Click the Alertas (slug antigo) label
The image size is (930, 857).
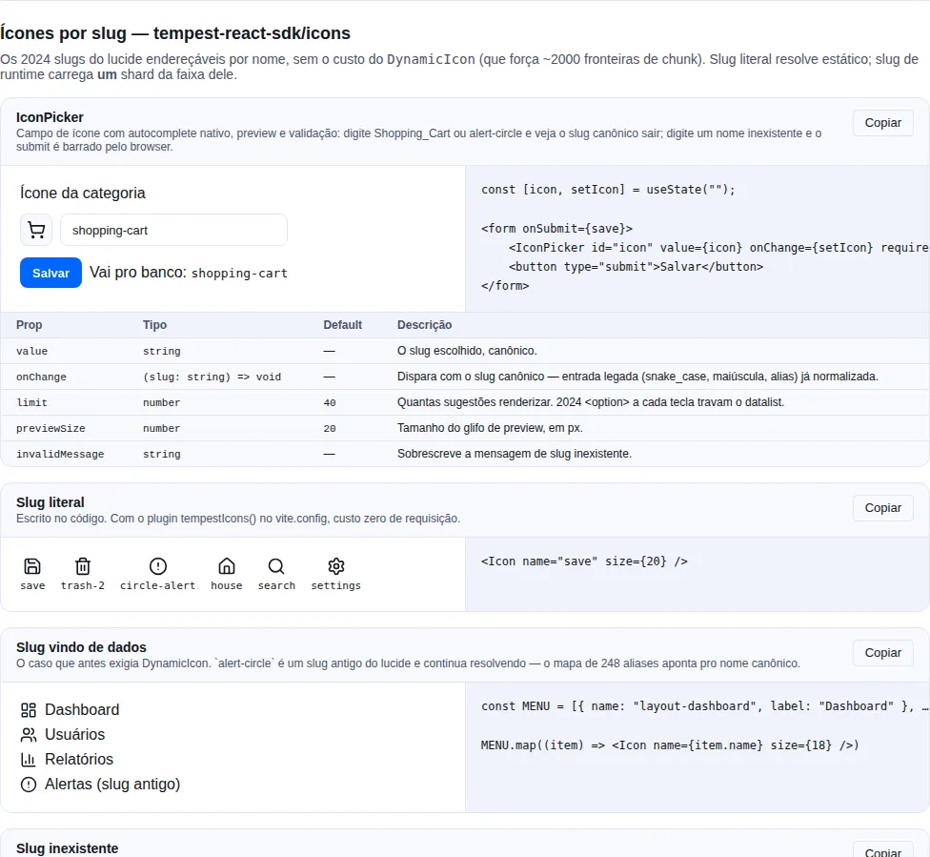tap(112, 785)
